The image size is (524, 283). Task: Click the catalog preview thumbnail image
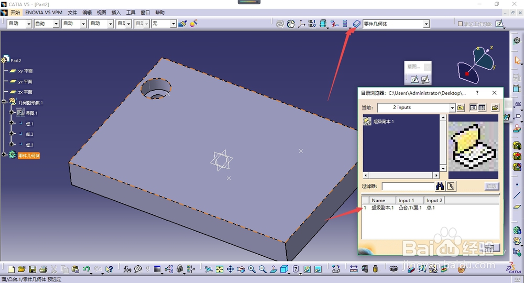[473, 146]
